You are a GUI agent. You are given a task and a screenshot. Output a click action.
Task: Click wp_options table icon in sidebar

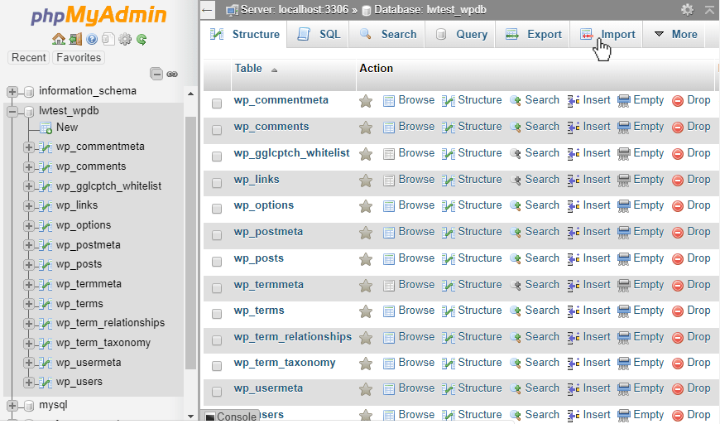45,225
